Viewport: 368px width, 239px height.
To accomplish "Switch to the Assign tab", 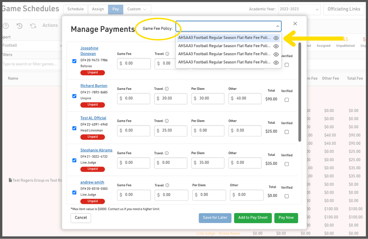I will click(98, 9).
